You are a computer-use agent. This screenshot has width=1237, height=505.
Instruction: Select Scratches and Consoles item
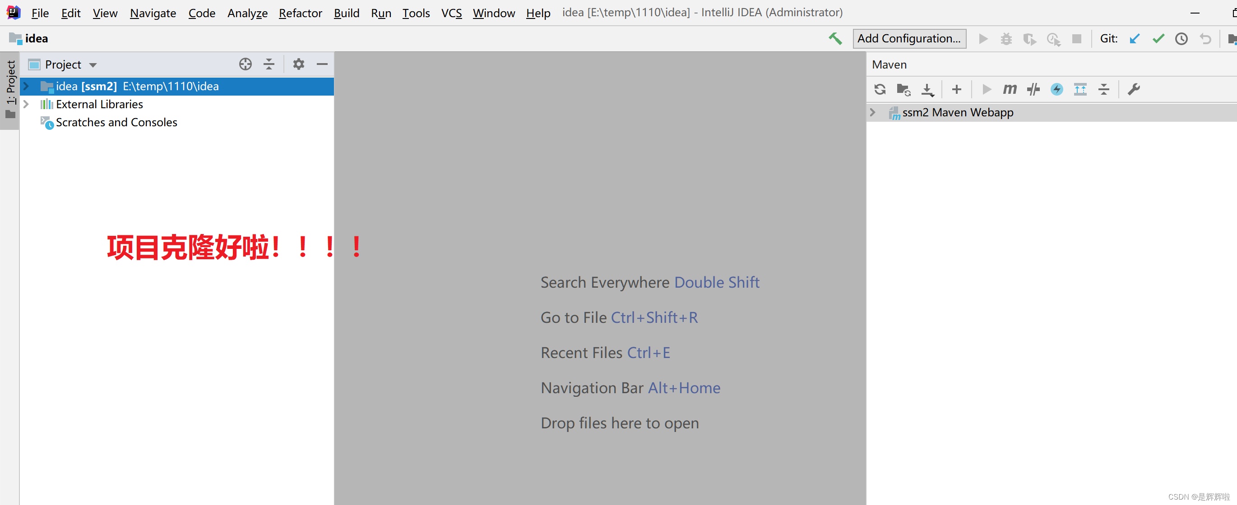[116, 122]
